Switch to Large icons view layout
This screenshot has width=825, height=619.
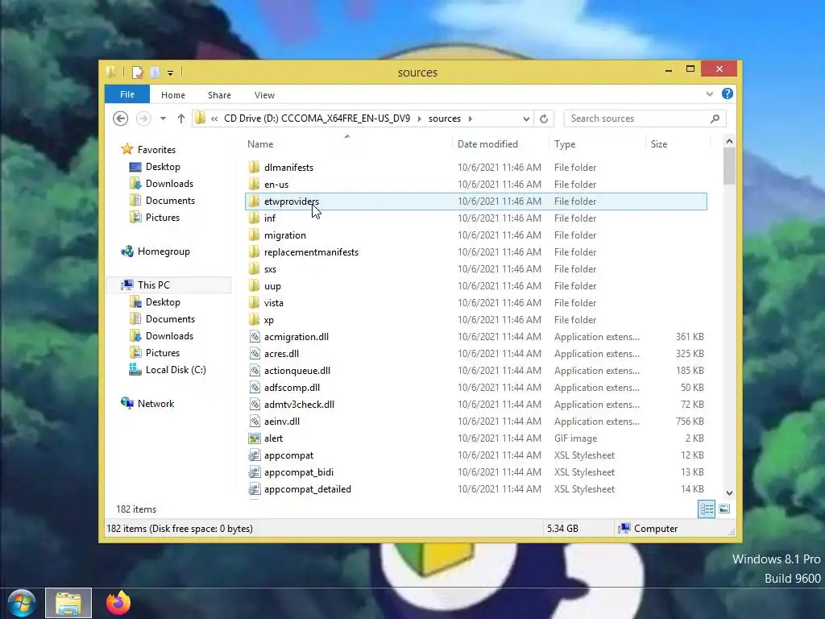coord(724,509)
